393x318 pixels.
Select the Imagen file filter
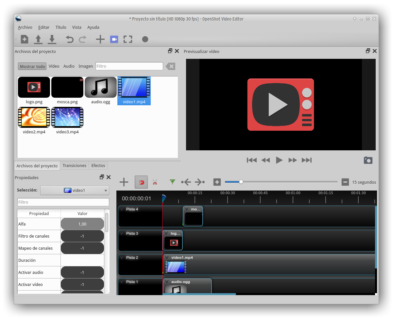(86, 66)
